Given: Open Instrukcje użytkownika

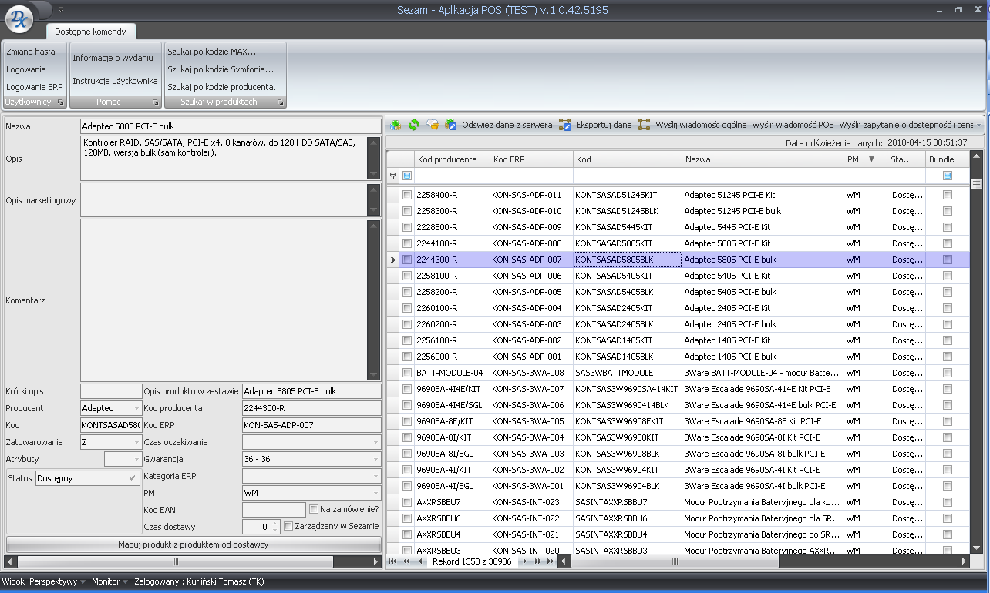Looking at the screenshot, I should pyautogui.click(x=115, y=81).
